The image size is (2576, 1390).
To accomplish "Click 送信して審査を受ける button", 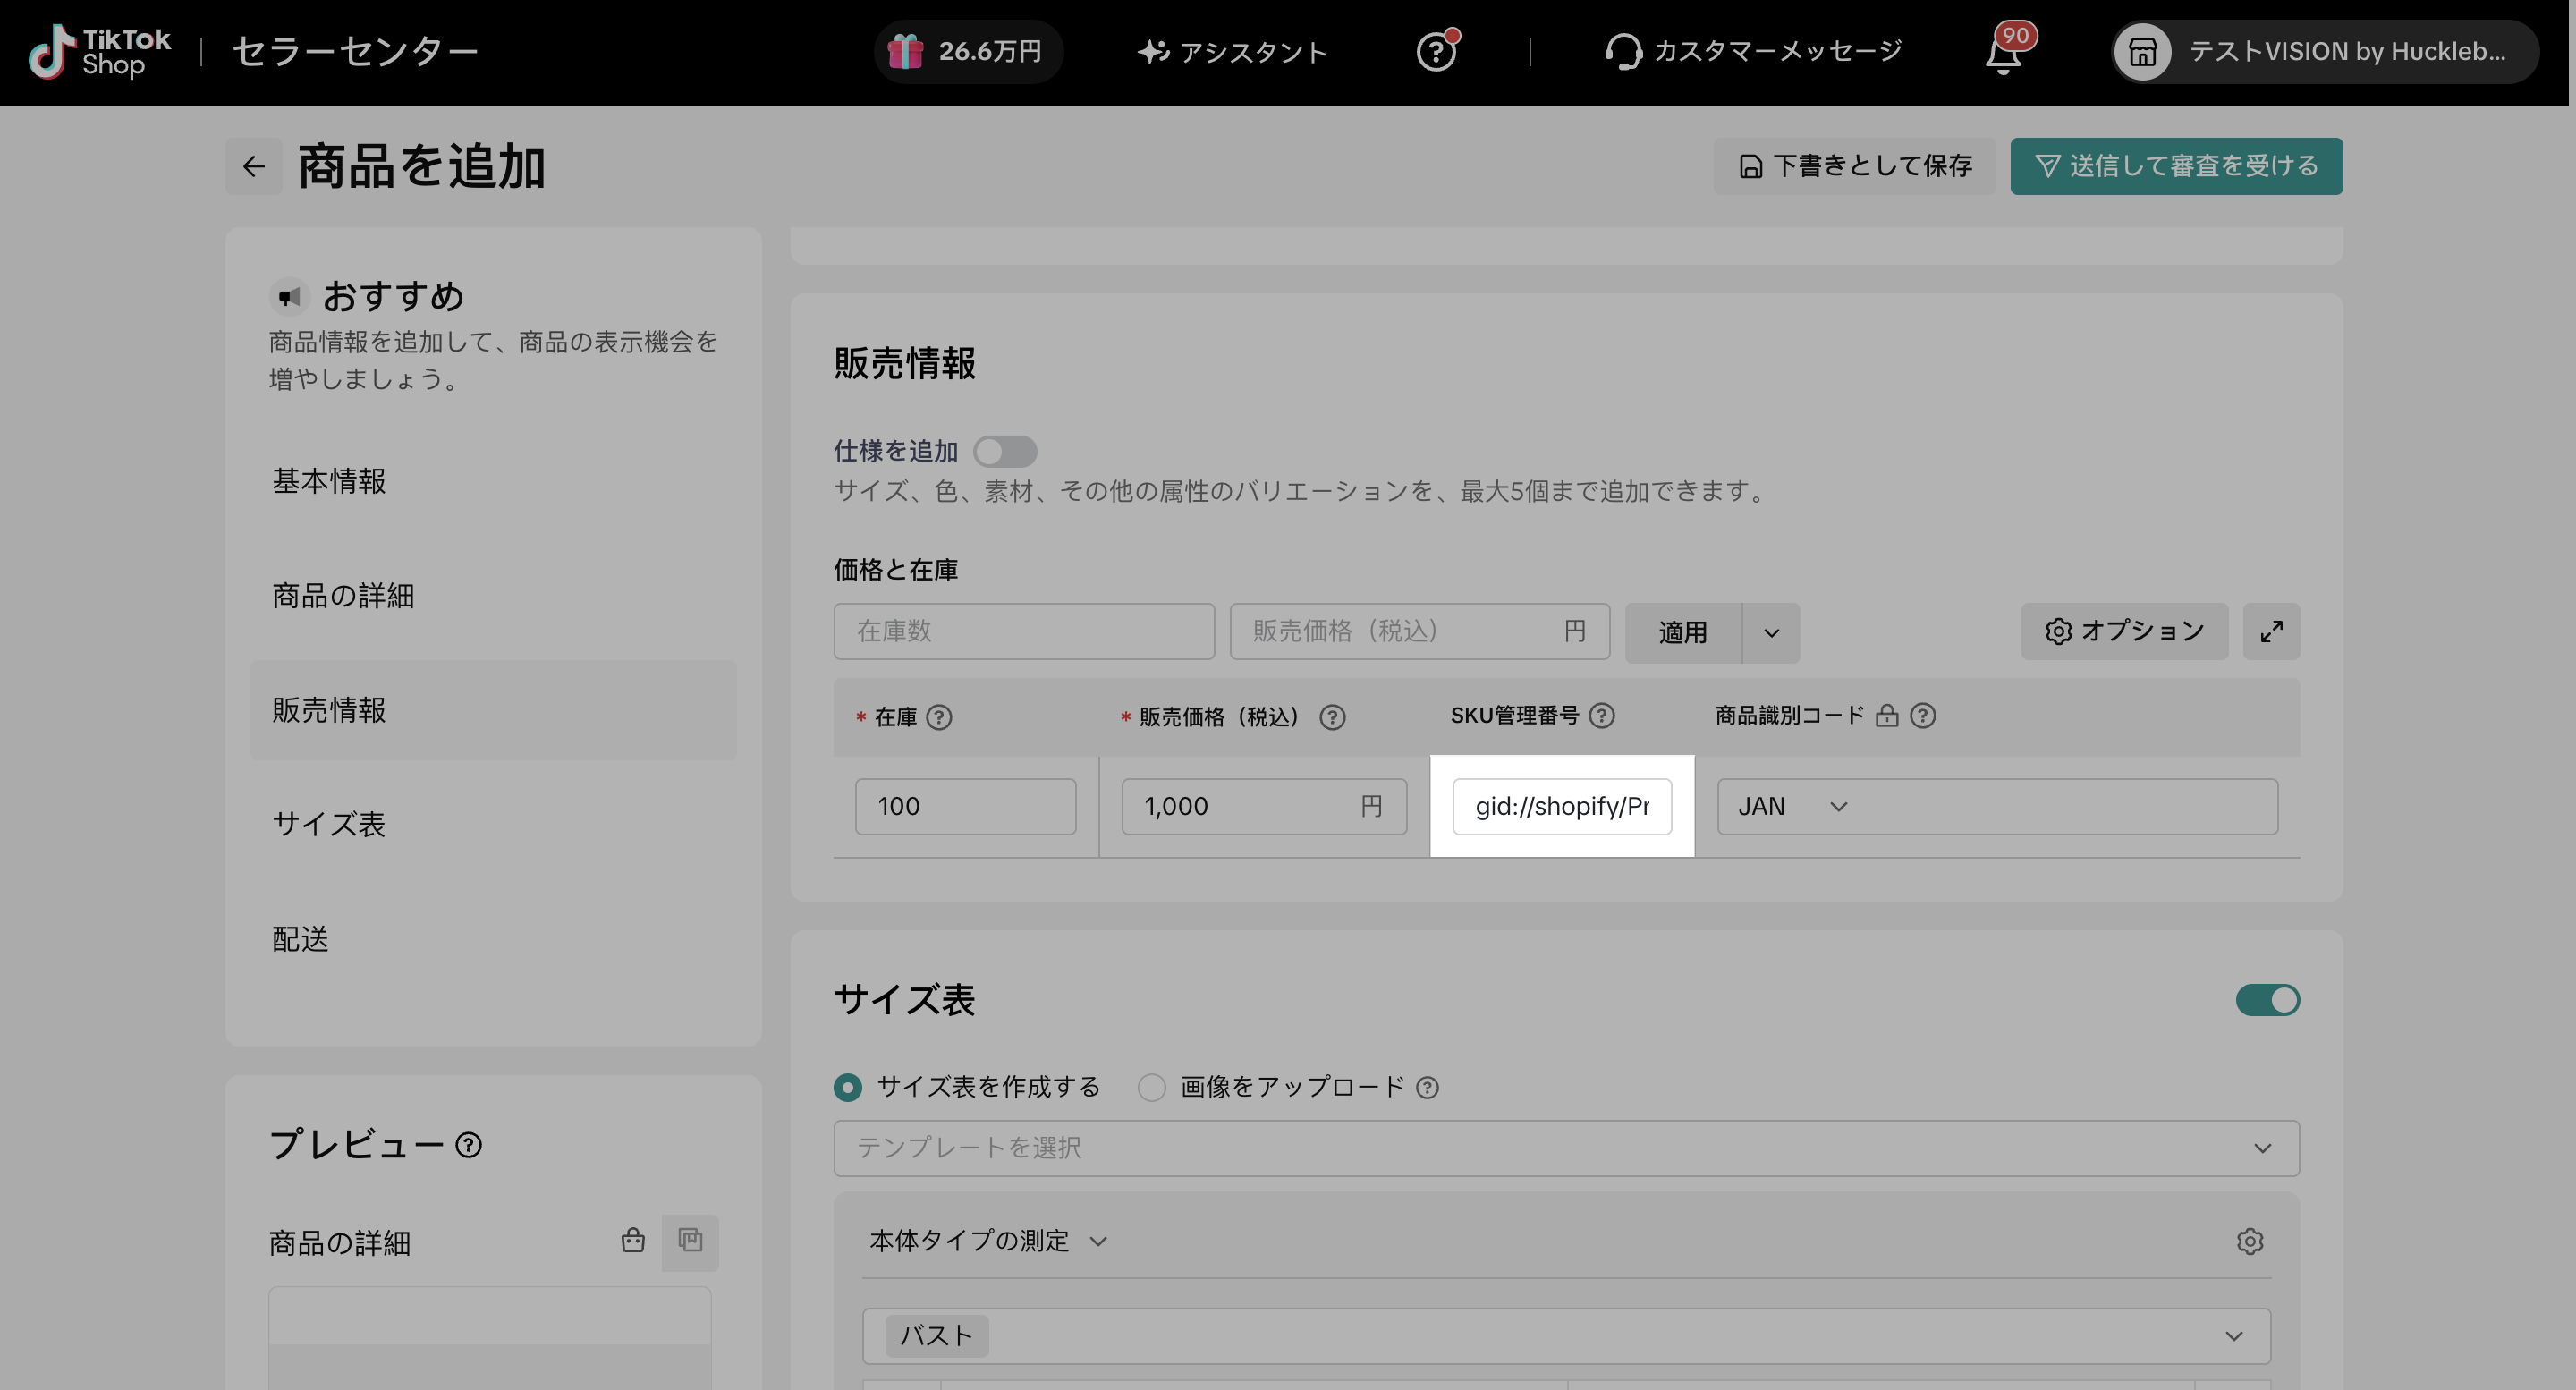I will point(2176,166).
